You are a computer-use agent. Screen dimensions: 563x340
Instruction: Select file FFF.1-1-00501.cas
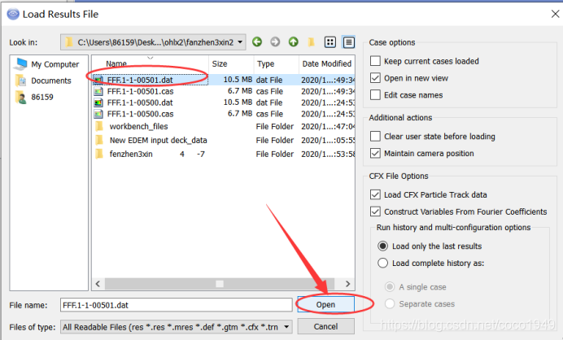pos(140,91)
